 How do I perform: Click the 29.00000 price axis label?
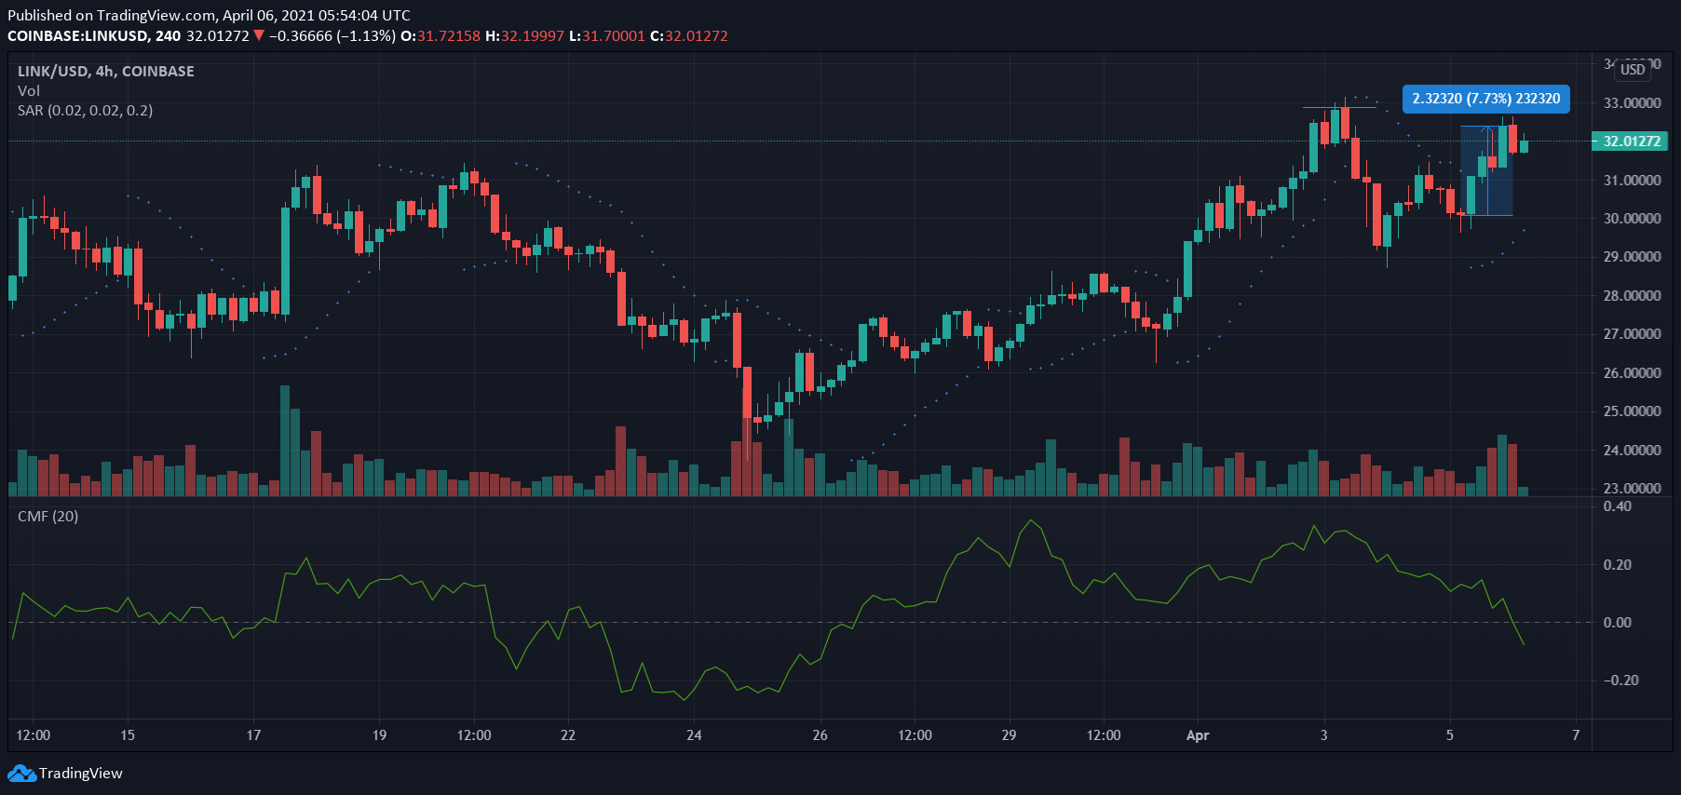1632,257
